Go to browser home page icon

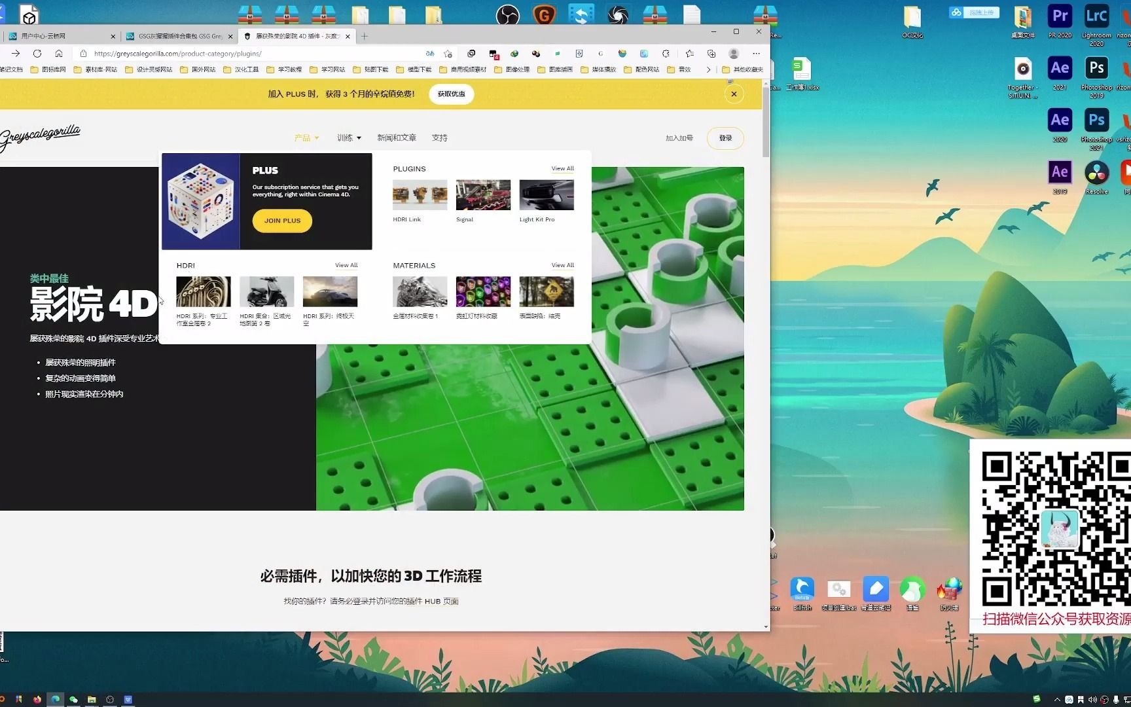(x=59, y=54)
